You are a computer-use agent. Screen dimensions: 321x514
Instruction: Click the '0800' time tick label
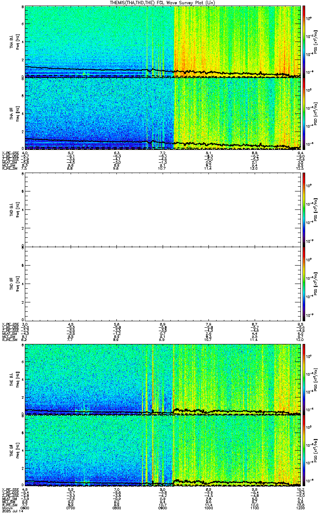pyautogui.click(x=117, y=508)
